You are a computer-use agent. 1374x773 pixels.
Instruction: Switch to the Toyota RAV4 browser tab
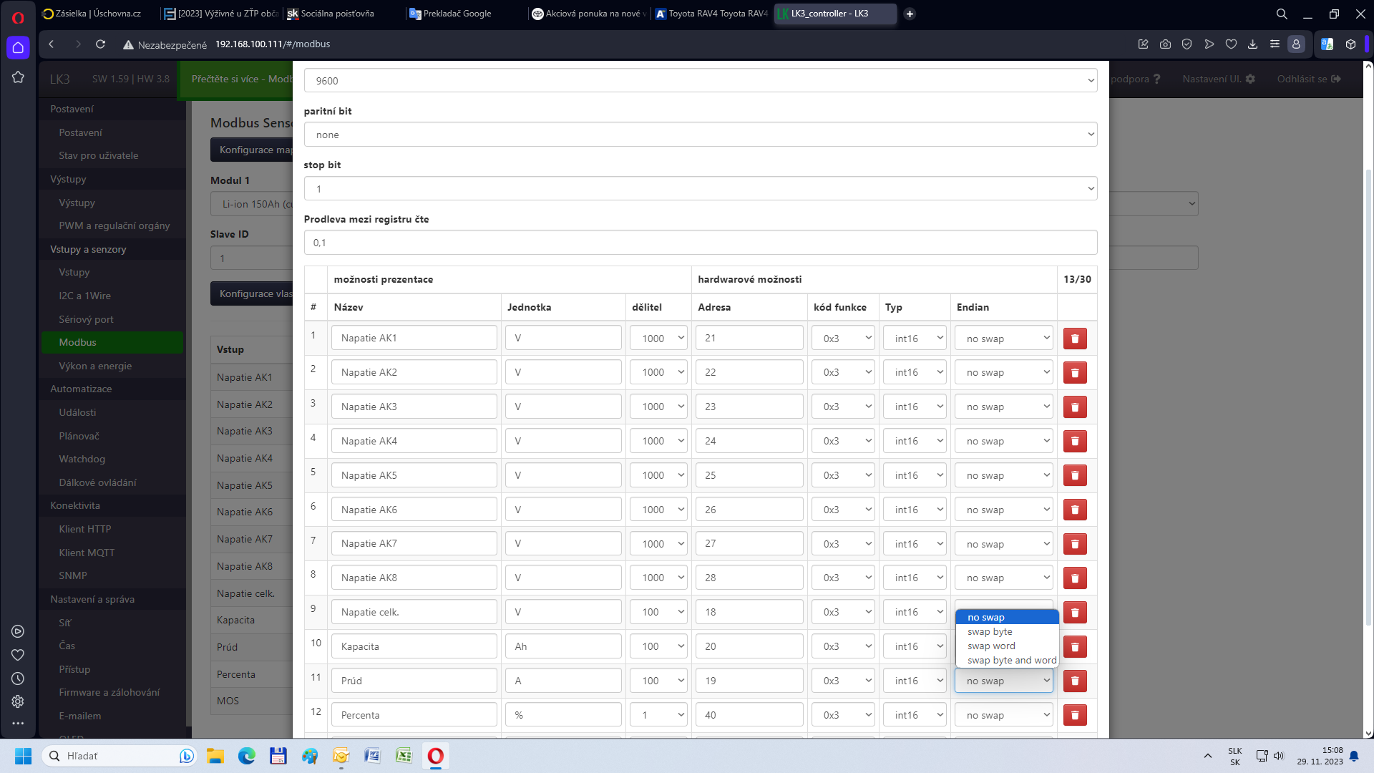712,14
